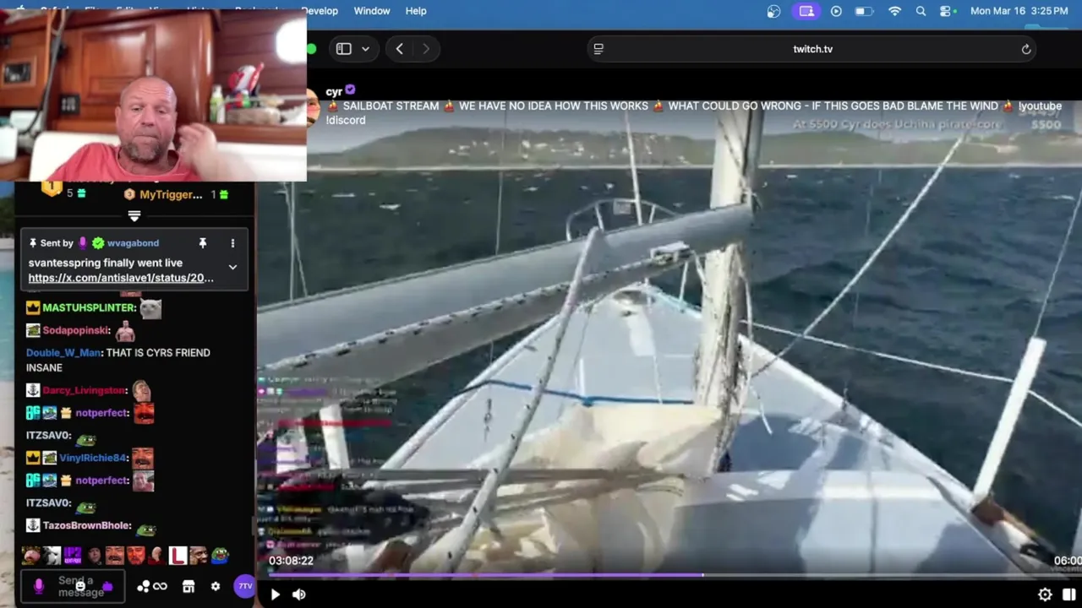Open Sodapopinski username in chat

click(x=76, y=331)
